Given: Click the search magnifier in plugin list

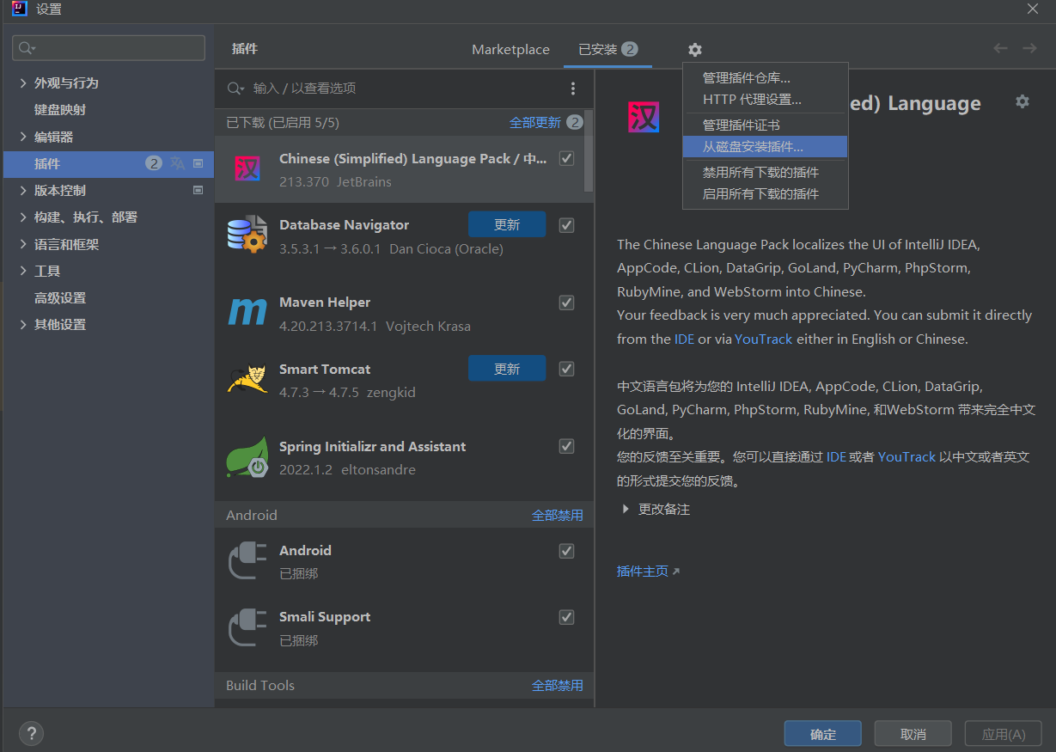Looking at the screenshot, I should [x=235, y=89].
